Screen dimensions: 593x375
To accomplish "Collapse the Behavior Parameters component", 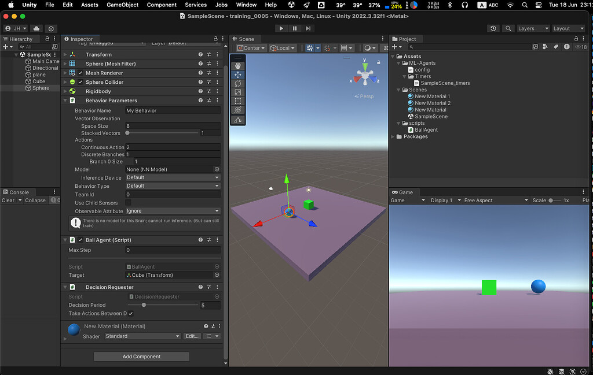I will [x=65, y=99].
